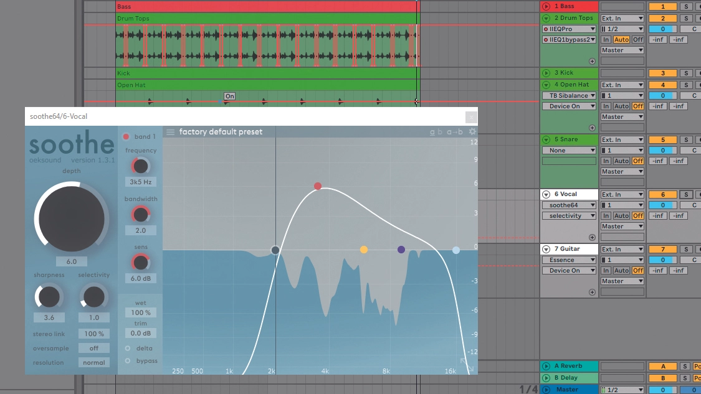This screenshot has height=394, width=701.
Task: Click the soothe window resize corner handle
Action: click(x=467, y=365)
